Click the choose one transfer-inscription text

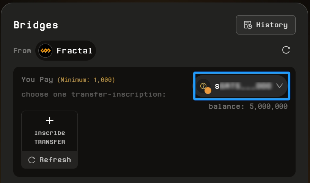point(93,94)
